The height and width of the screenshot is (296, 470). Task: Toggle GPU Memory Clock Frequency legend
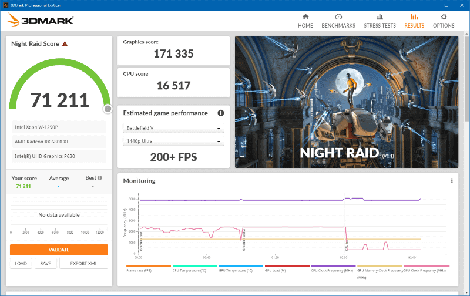[380, 272]
